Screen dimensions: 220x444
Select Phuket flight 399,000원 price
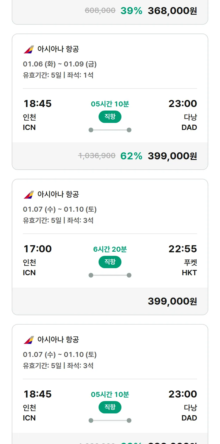pos(172,301)
